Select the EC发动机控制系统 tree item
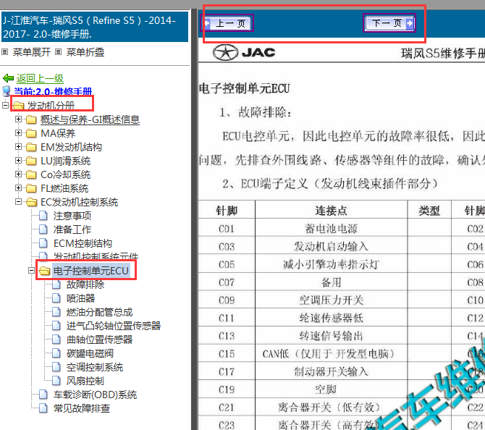This screenshot has width=485, height=430. 79,202
